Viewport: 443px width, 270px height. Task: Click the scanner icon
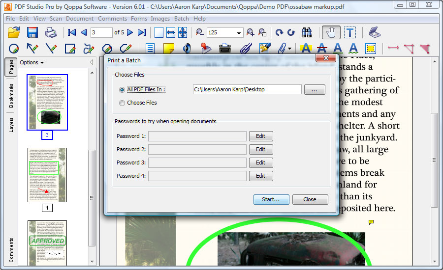pos(375,32)
